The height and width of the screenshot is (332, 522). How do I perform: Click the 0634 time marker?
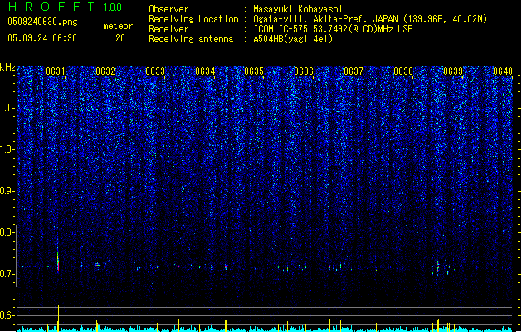[205, 71]
